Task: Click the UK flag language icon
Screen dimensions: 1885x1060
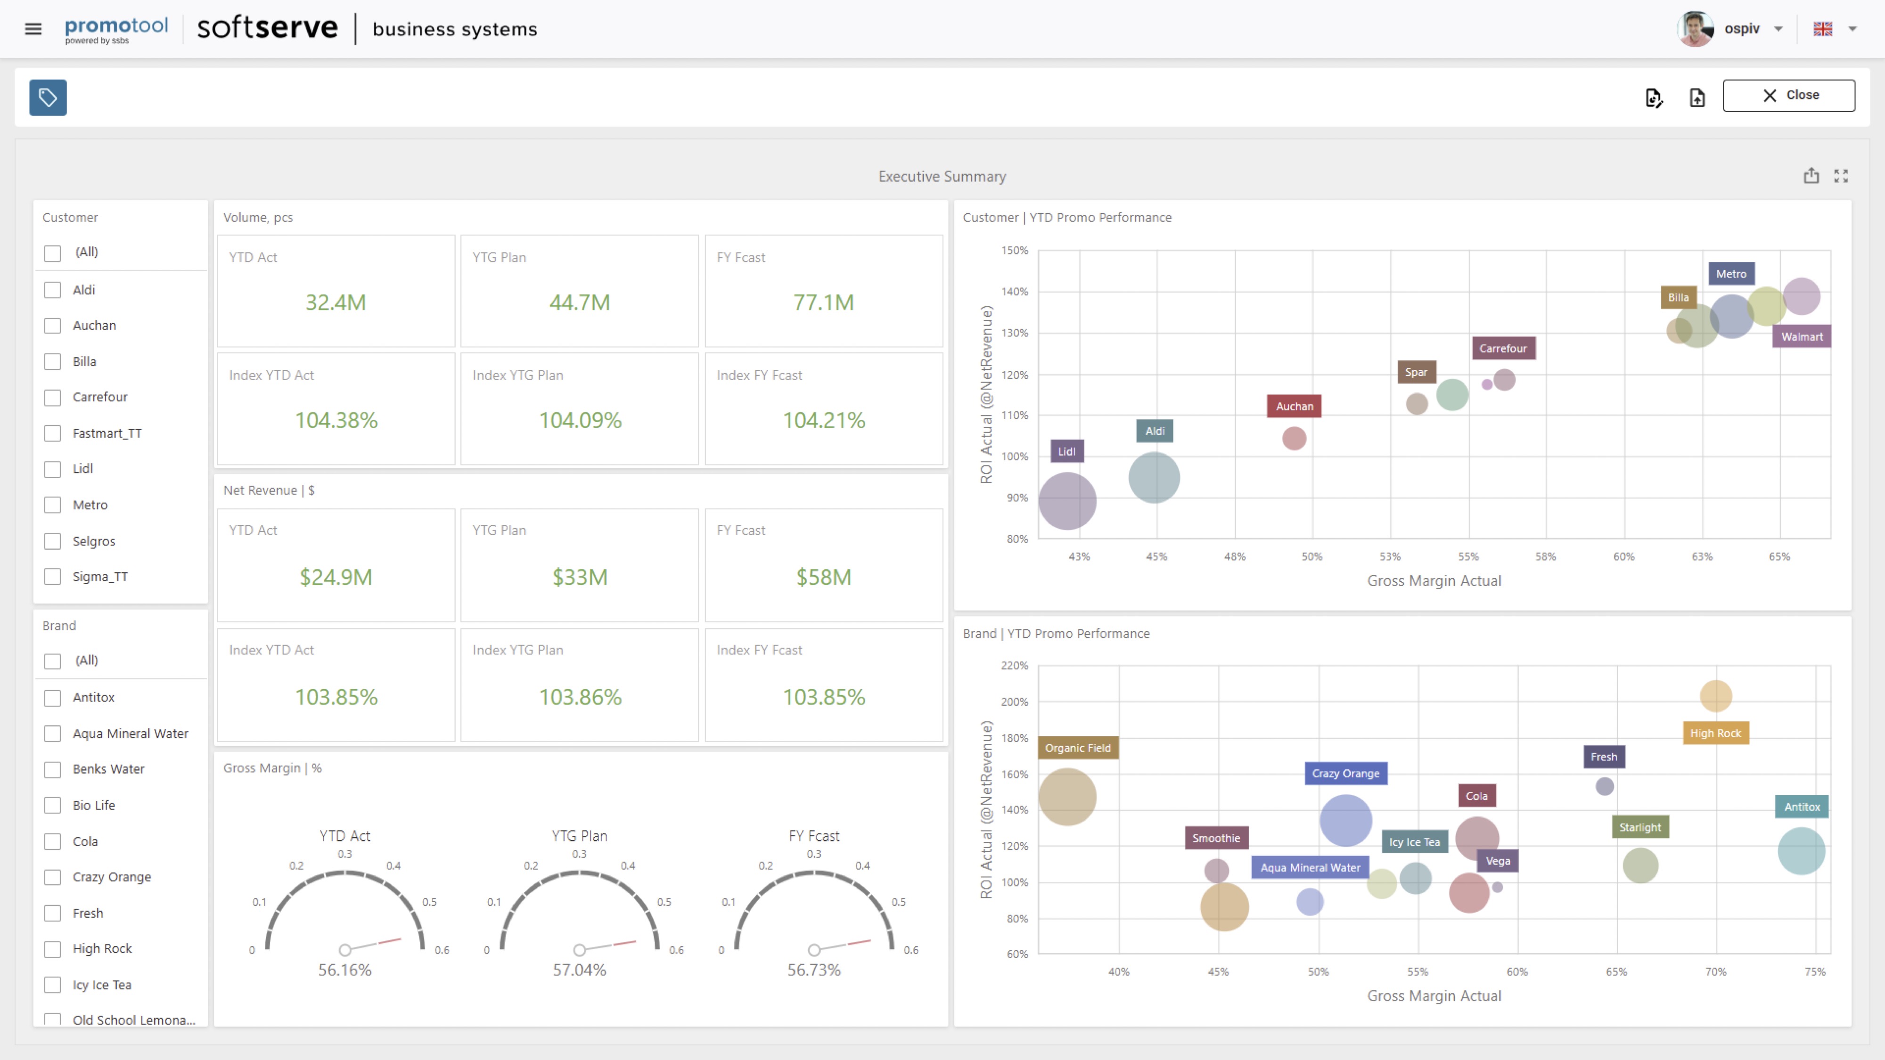Action: pos(1823,29)
